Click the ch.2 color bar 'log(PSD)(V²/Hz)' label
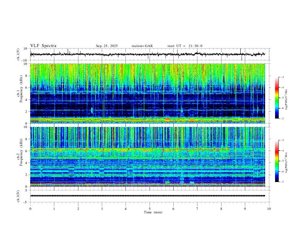 pos(287,162)
